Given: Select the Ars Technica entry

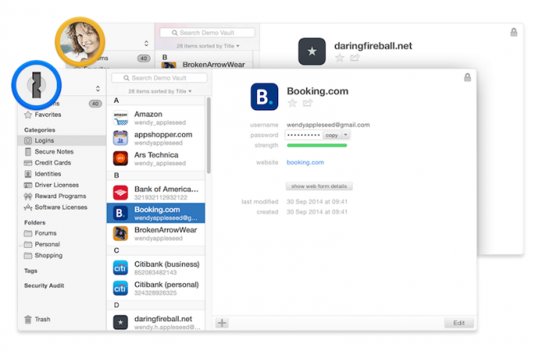Looking at the screenshot, I should click(156, 159).
